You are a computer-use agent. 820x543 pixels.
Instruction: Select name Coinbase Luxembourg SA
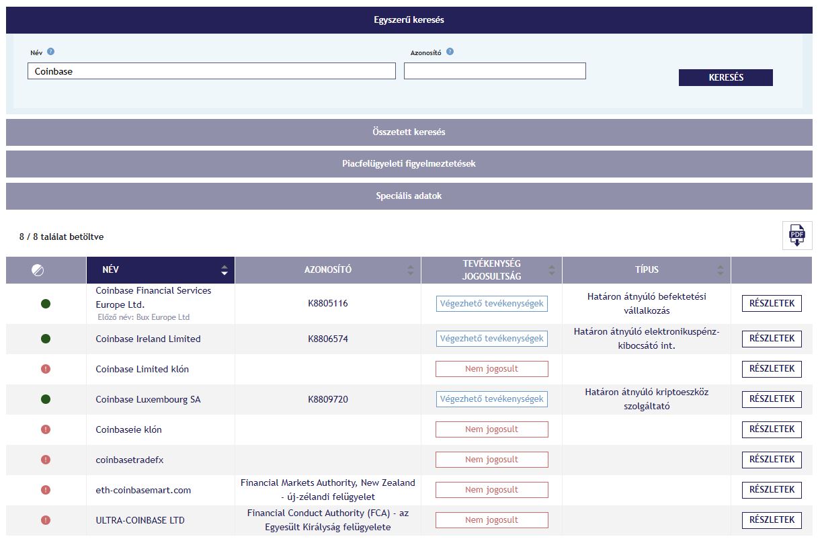click(x=148, y=399)
